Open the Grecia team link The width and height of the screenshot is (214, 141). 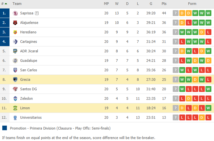coord(25,79)
